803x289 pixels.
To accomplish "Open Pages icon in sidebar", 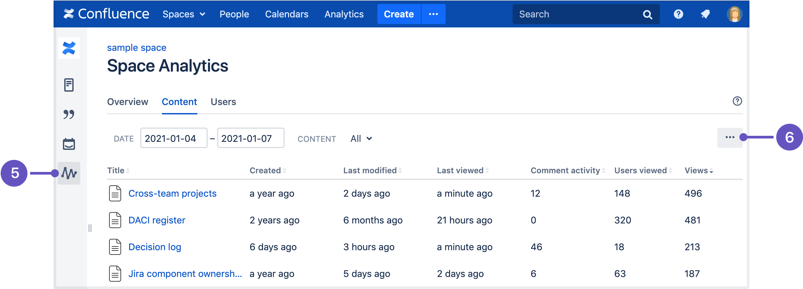I will tap(69, 85).
